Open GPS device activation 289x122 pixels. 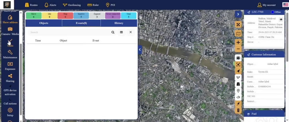[x=10, y=90]
